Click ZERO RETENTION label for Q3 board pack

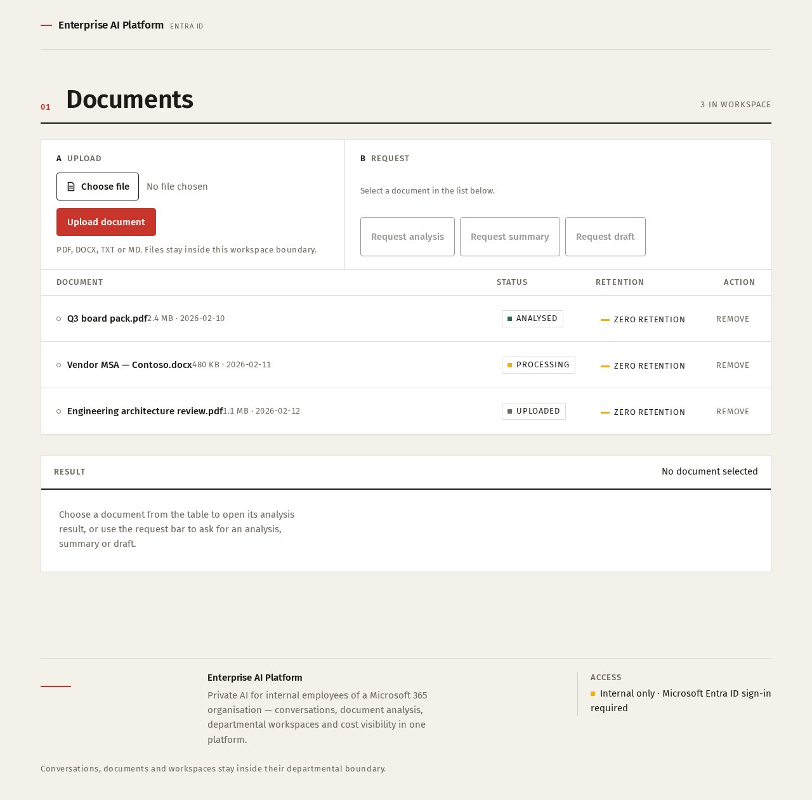pyautogui.click(x=643, y=320)
